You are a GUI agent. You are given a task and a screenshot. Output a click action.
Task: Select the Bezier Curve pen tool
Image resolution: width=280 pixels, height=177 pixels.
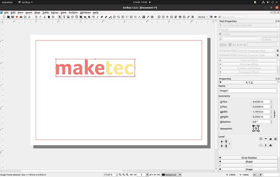(102, 17)
